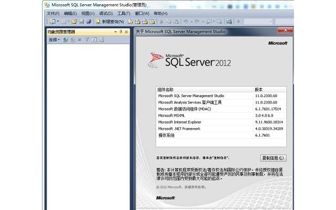Open the 工具(T) menu
The width and height of the screenshot is (336, 210).
(124, 14)
